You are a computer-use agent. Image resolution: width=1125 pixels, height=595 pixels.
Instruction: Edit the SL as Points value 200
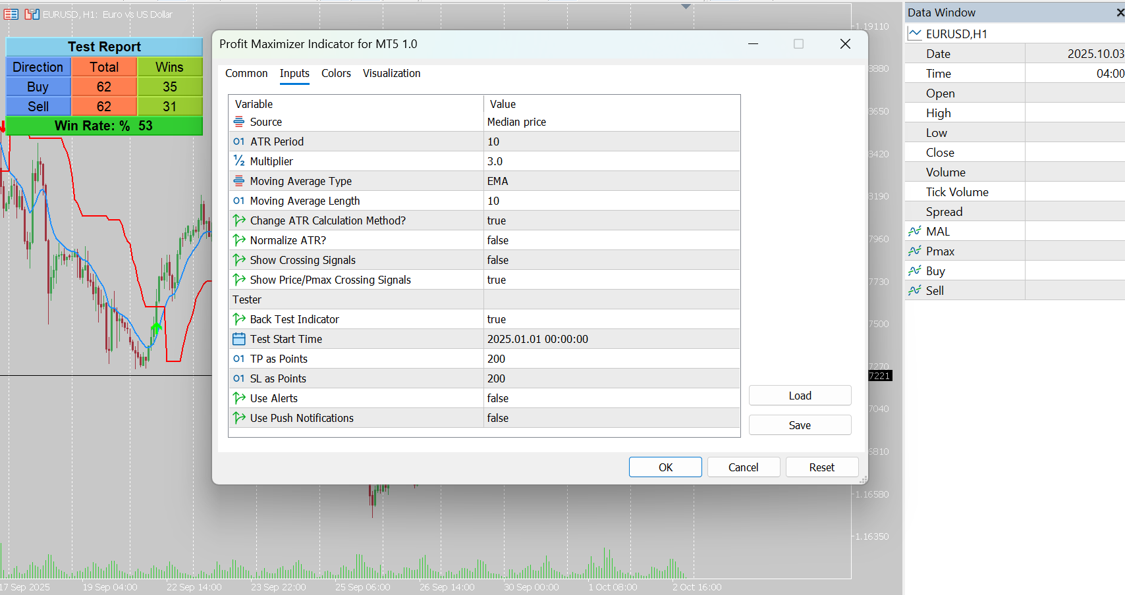coord(612,378)
